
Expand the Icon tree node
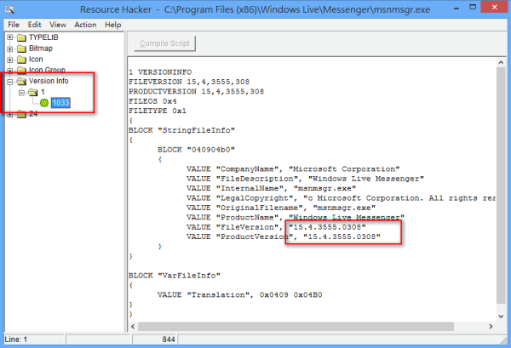pos(10,60)
